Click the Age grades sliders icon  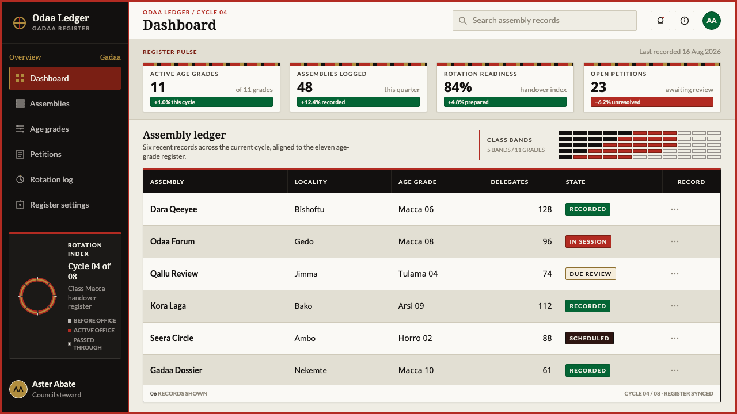click(x=20, y=129)
